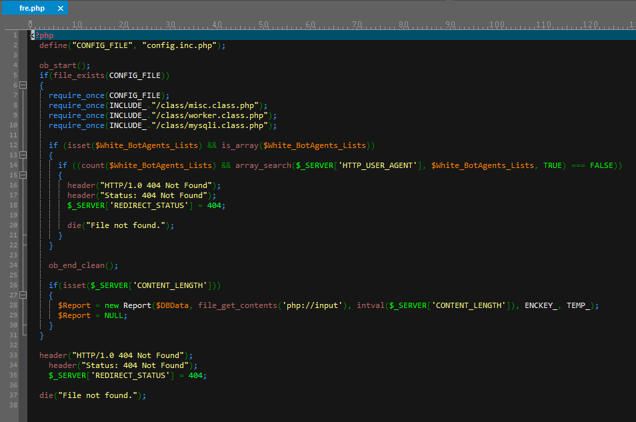636x422 pixels.
Task: Place cursor on ob_end_clean on line 24
Action: point(77,265)
